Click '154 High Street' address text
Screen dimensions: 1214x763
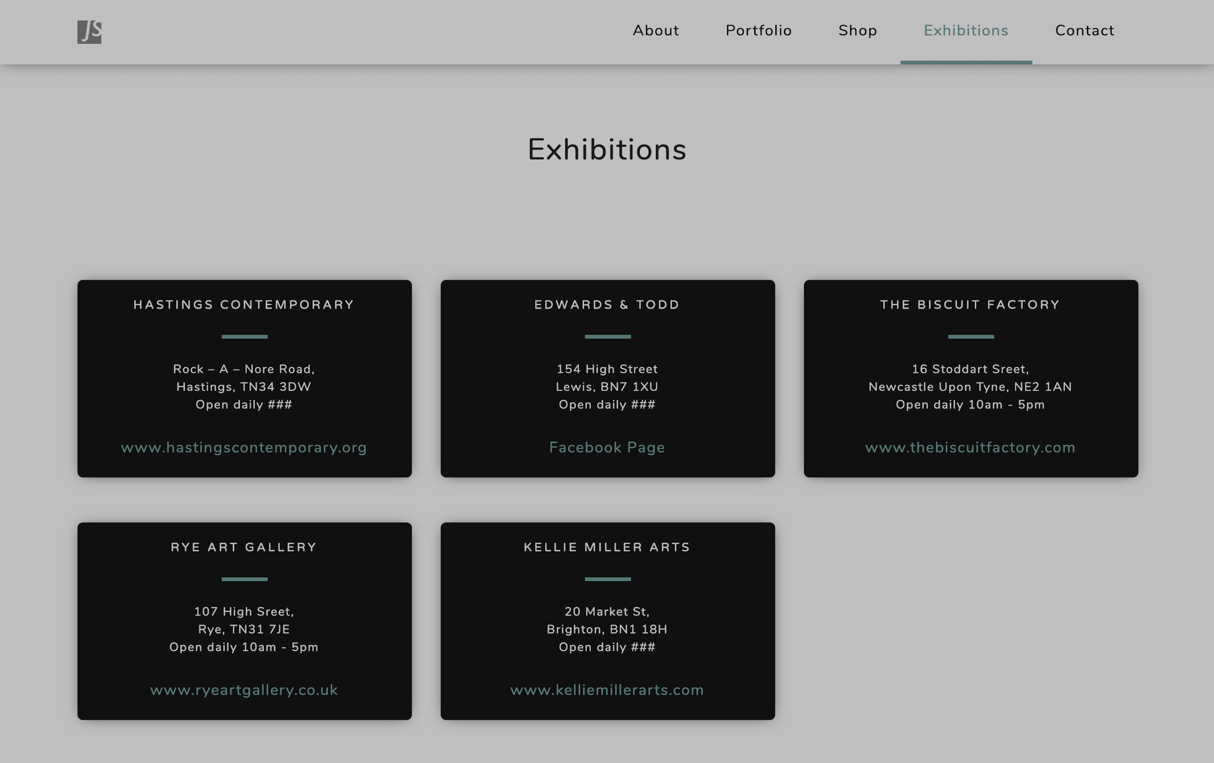(607, 369)
